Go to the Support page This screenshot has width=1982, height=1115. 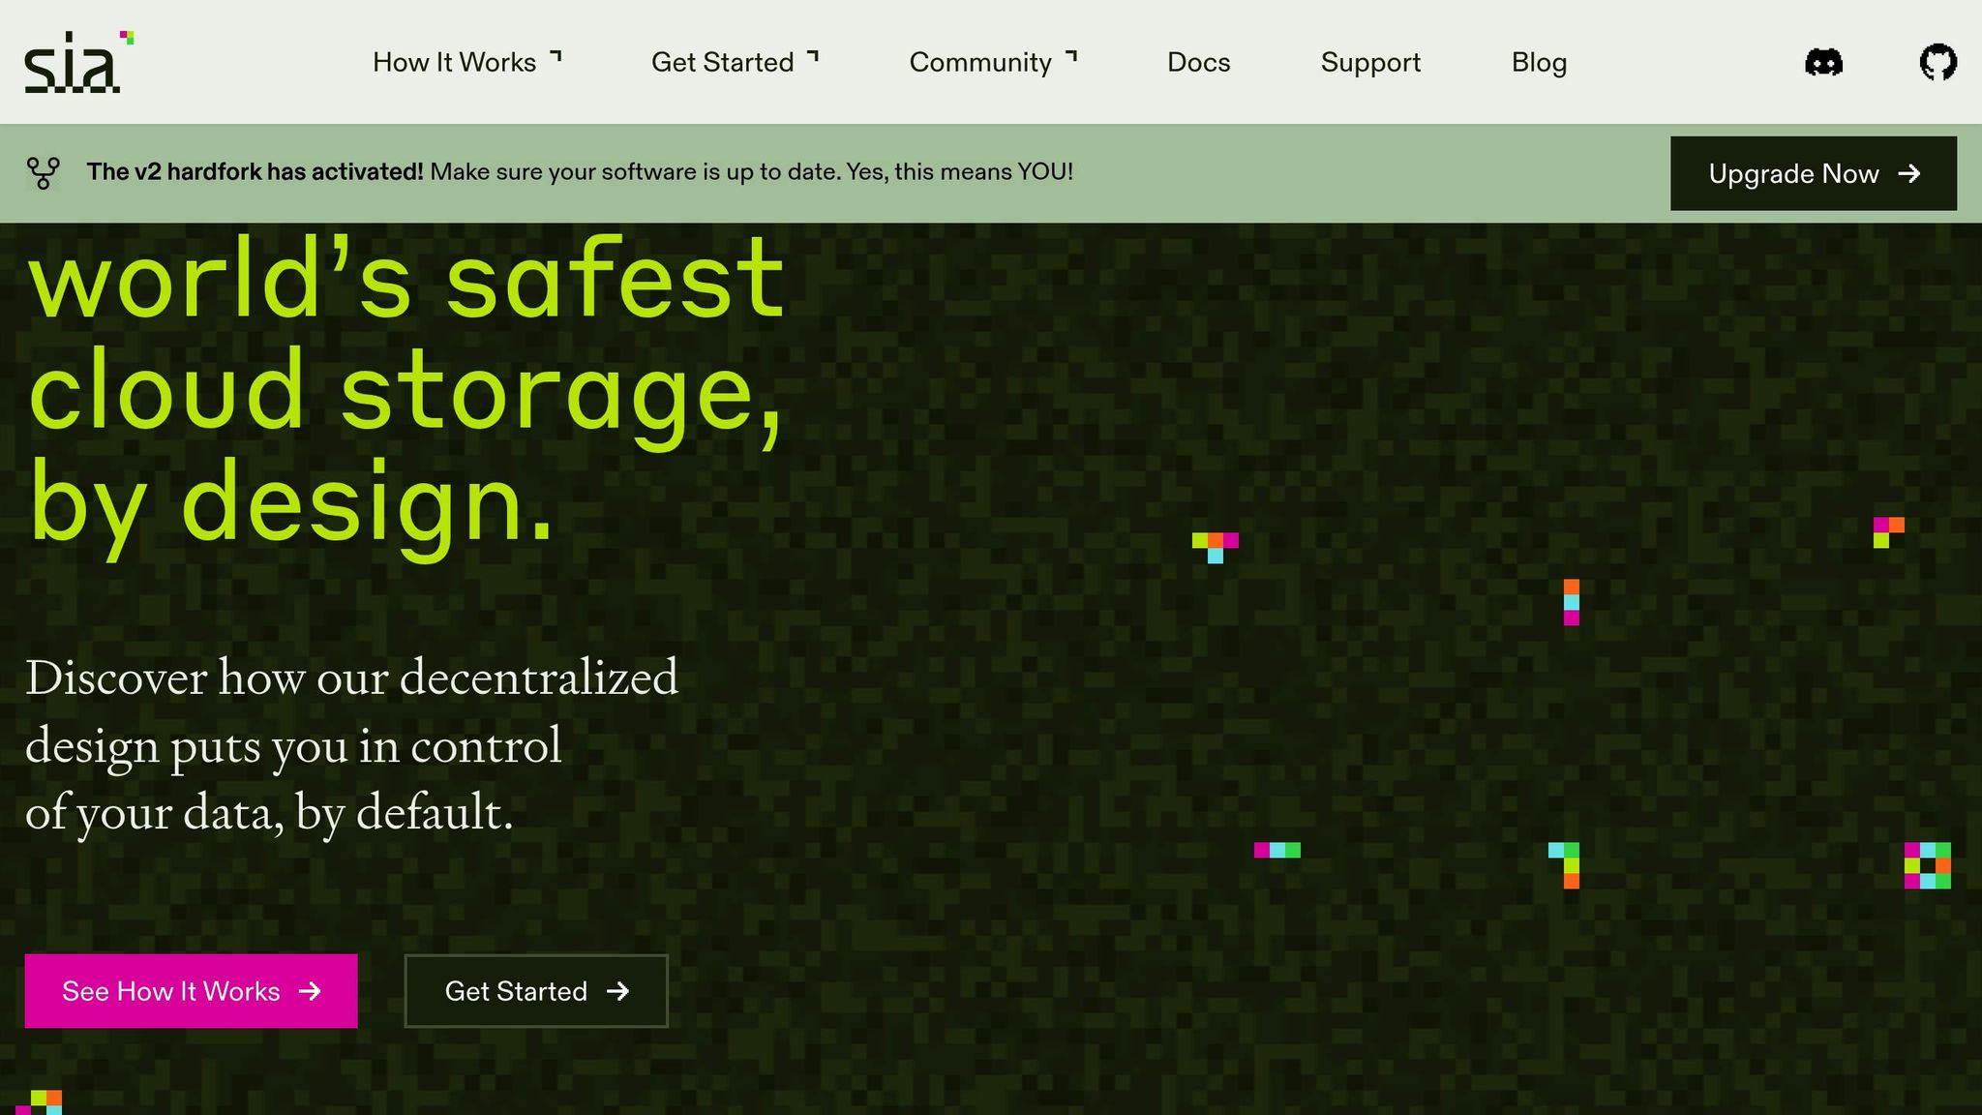[x=1370, y=62]
